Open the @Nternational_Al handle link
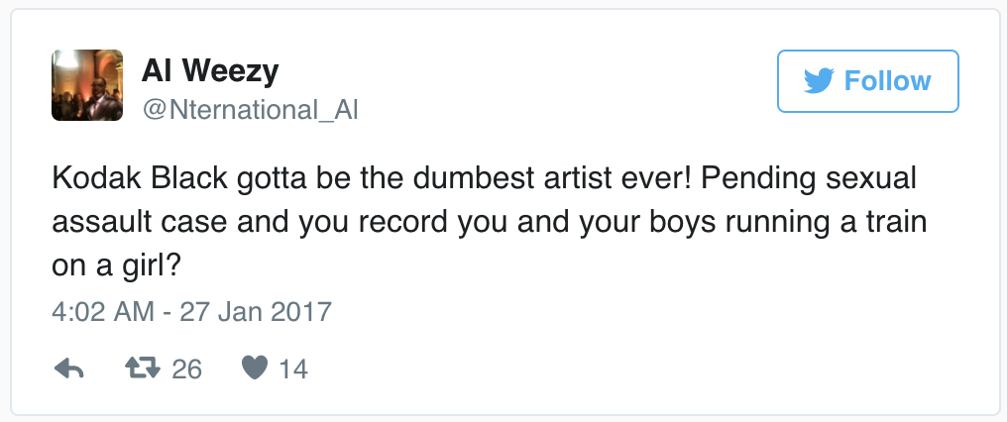 coord(250,111)
